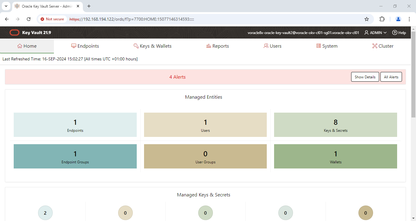
Task: Close the Oracle Key Vault tab
Action: coord(78,6)
